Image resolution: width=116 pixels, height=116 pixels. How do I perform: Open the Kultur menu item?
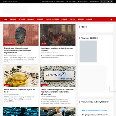[x=72, y=19]
